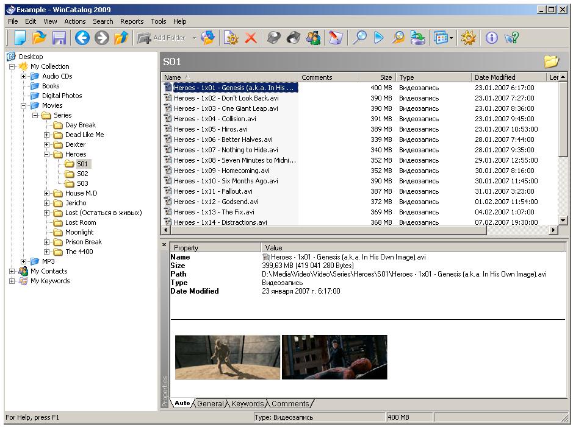Click the New catalog toolbar icon
The image size is (573, 427).
point(20,38)
